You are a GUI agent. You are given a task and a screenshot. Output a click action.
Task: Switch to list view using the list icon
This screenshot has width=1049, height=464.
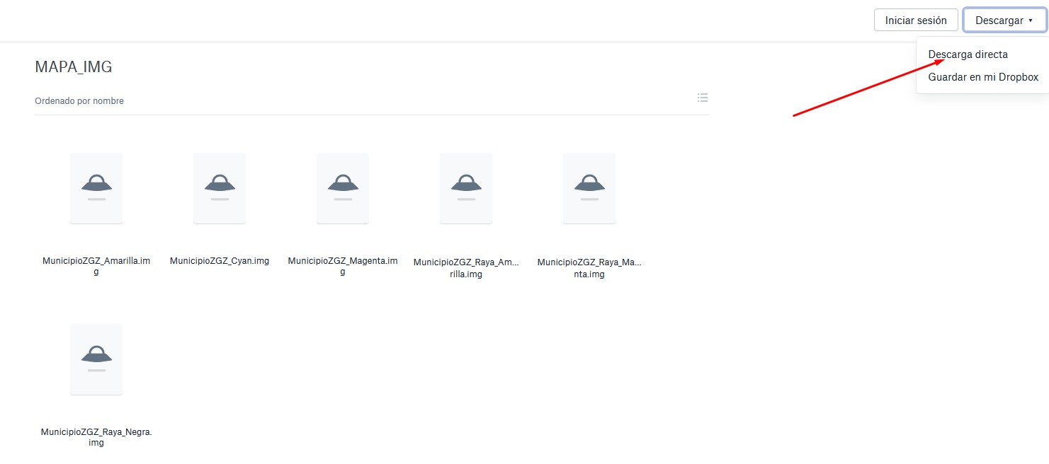(702, 98)
